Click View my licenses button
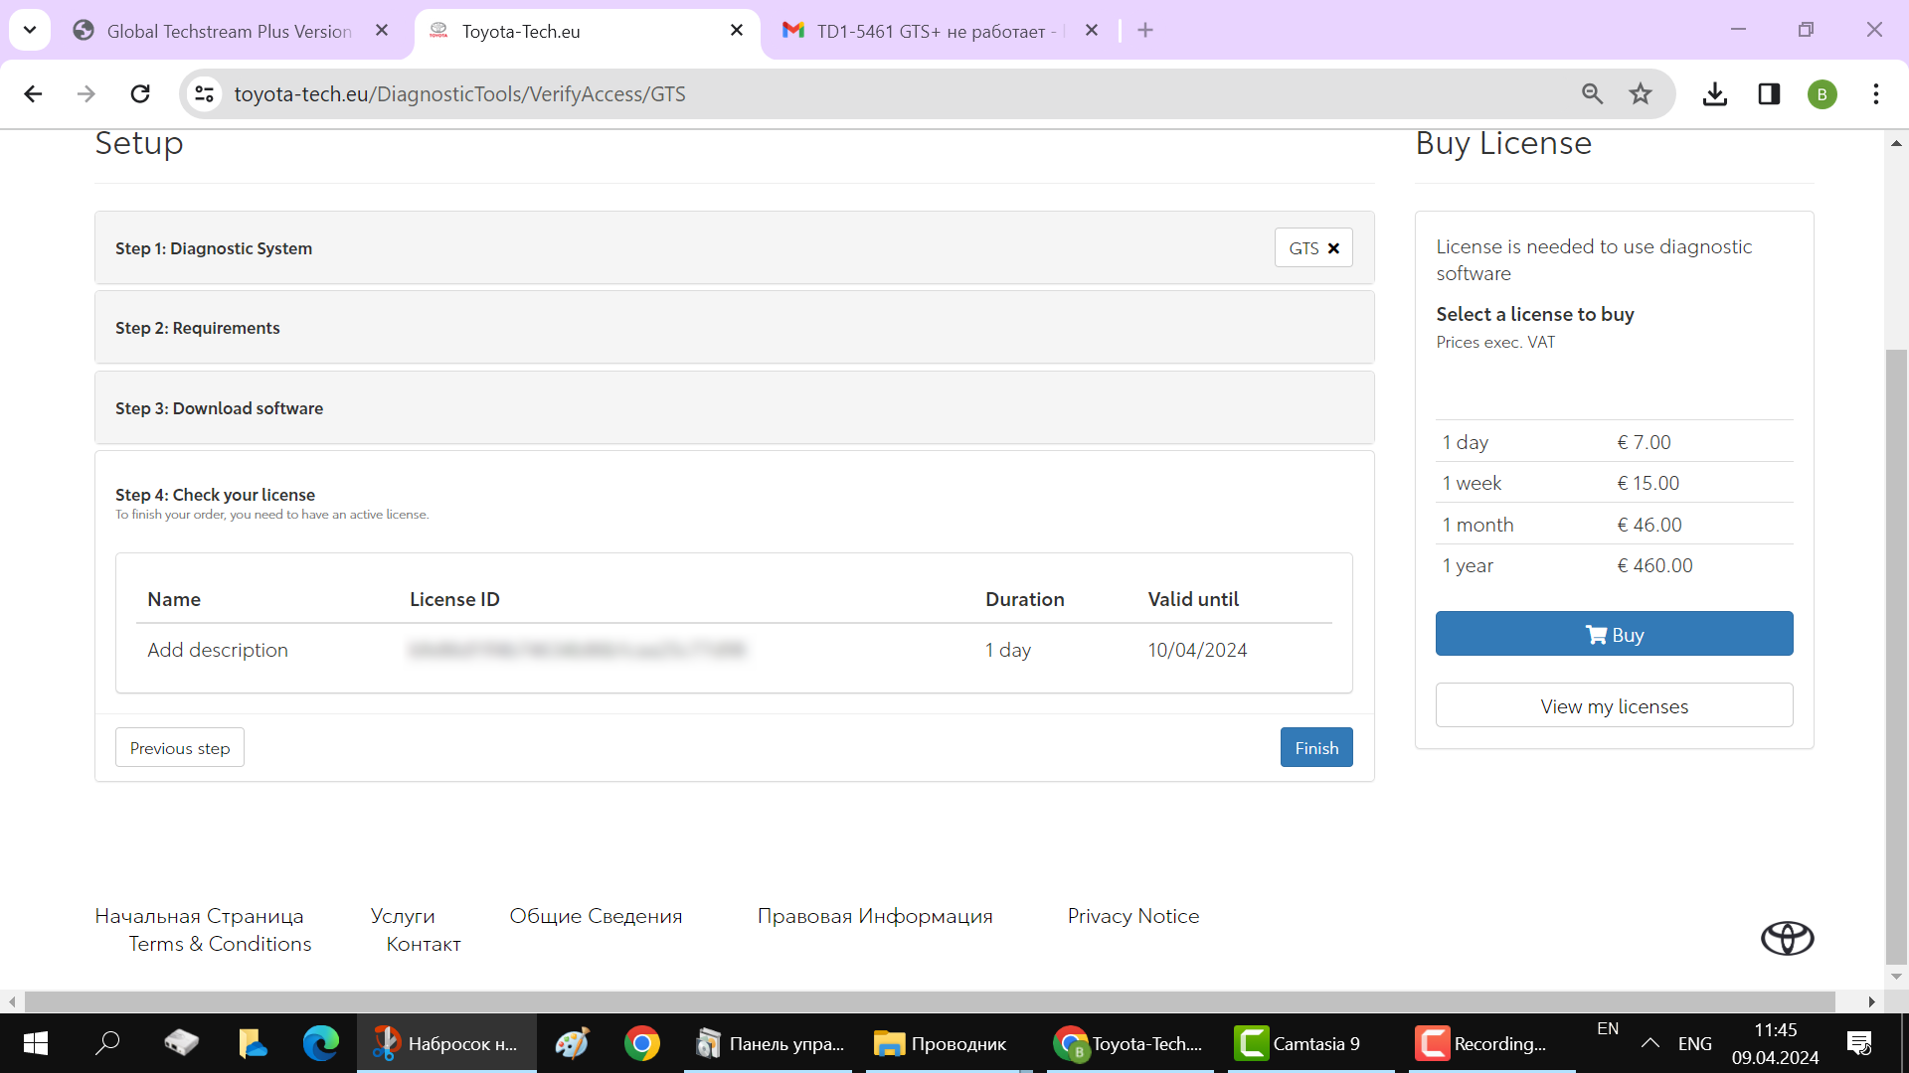The width and height of the screenshot is (1909, 1073). 1615,705
